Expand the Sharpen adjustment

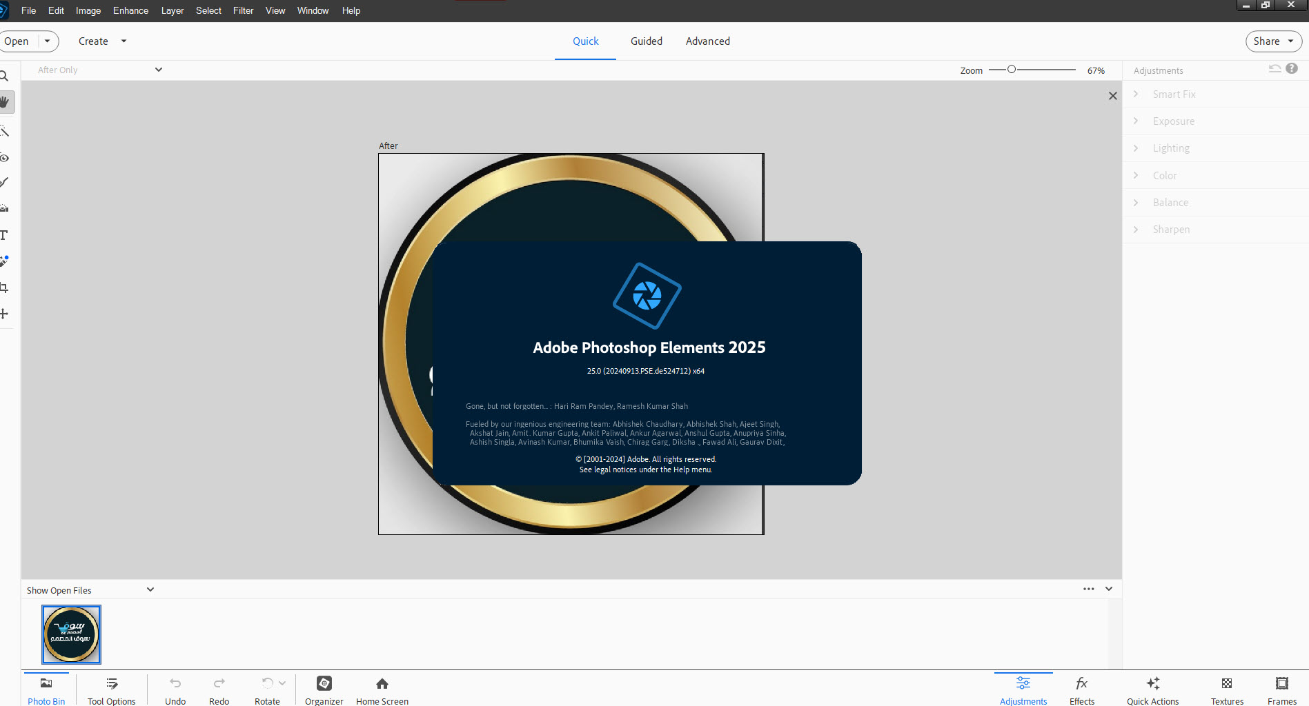click(x=1216, y=230)
